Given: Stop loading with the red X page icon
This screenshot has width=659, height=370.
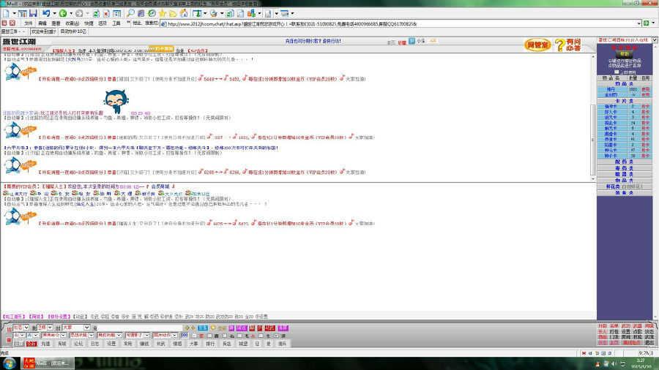Looking at the screenshot, I should pos(106,13).
